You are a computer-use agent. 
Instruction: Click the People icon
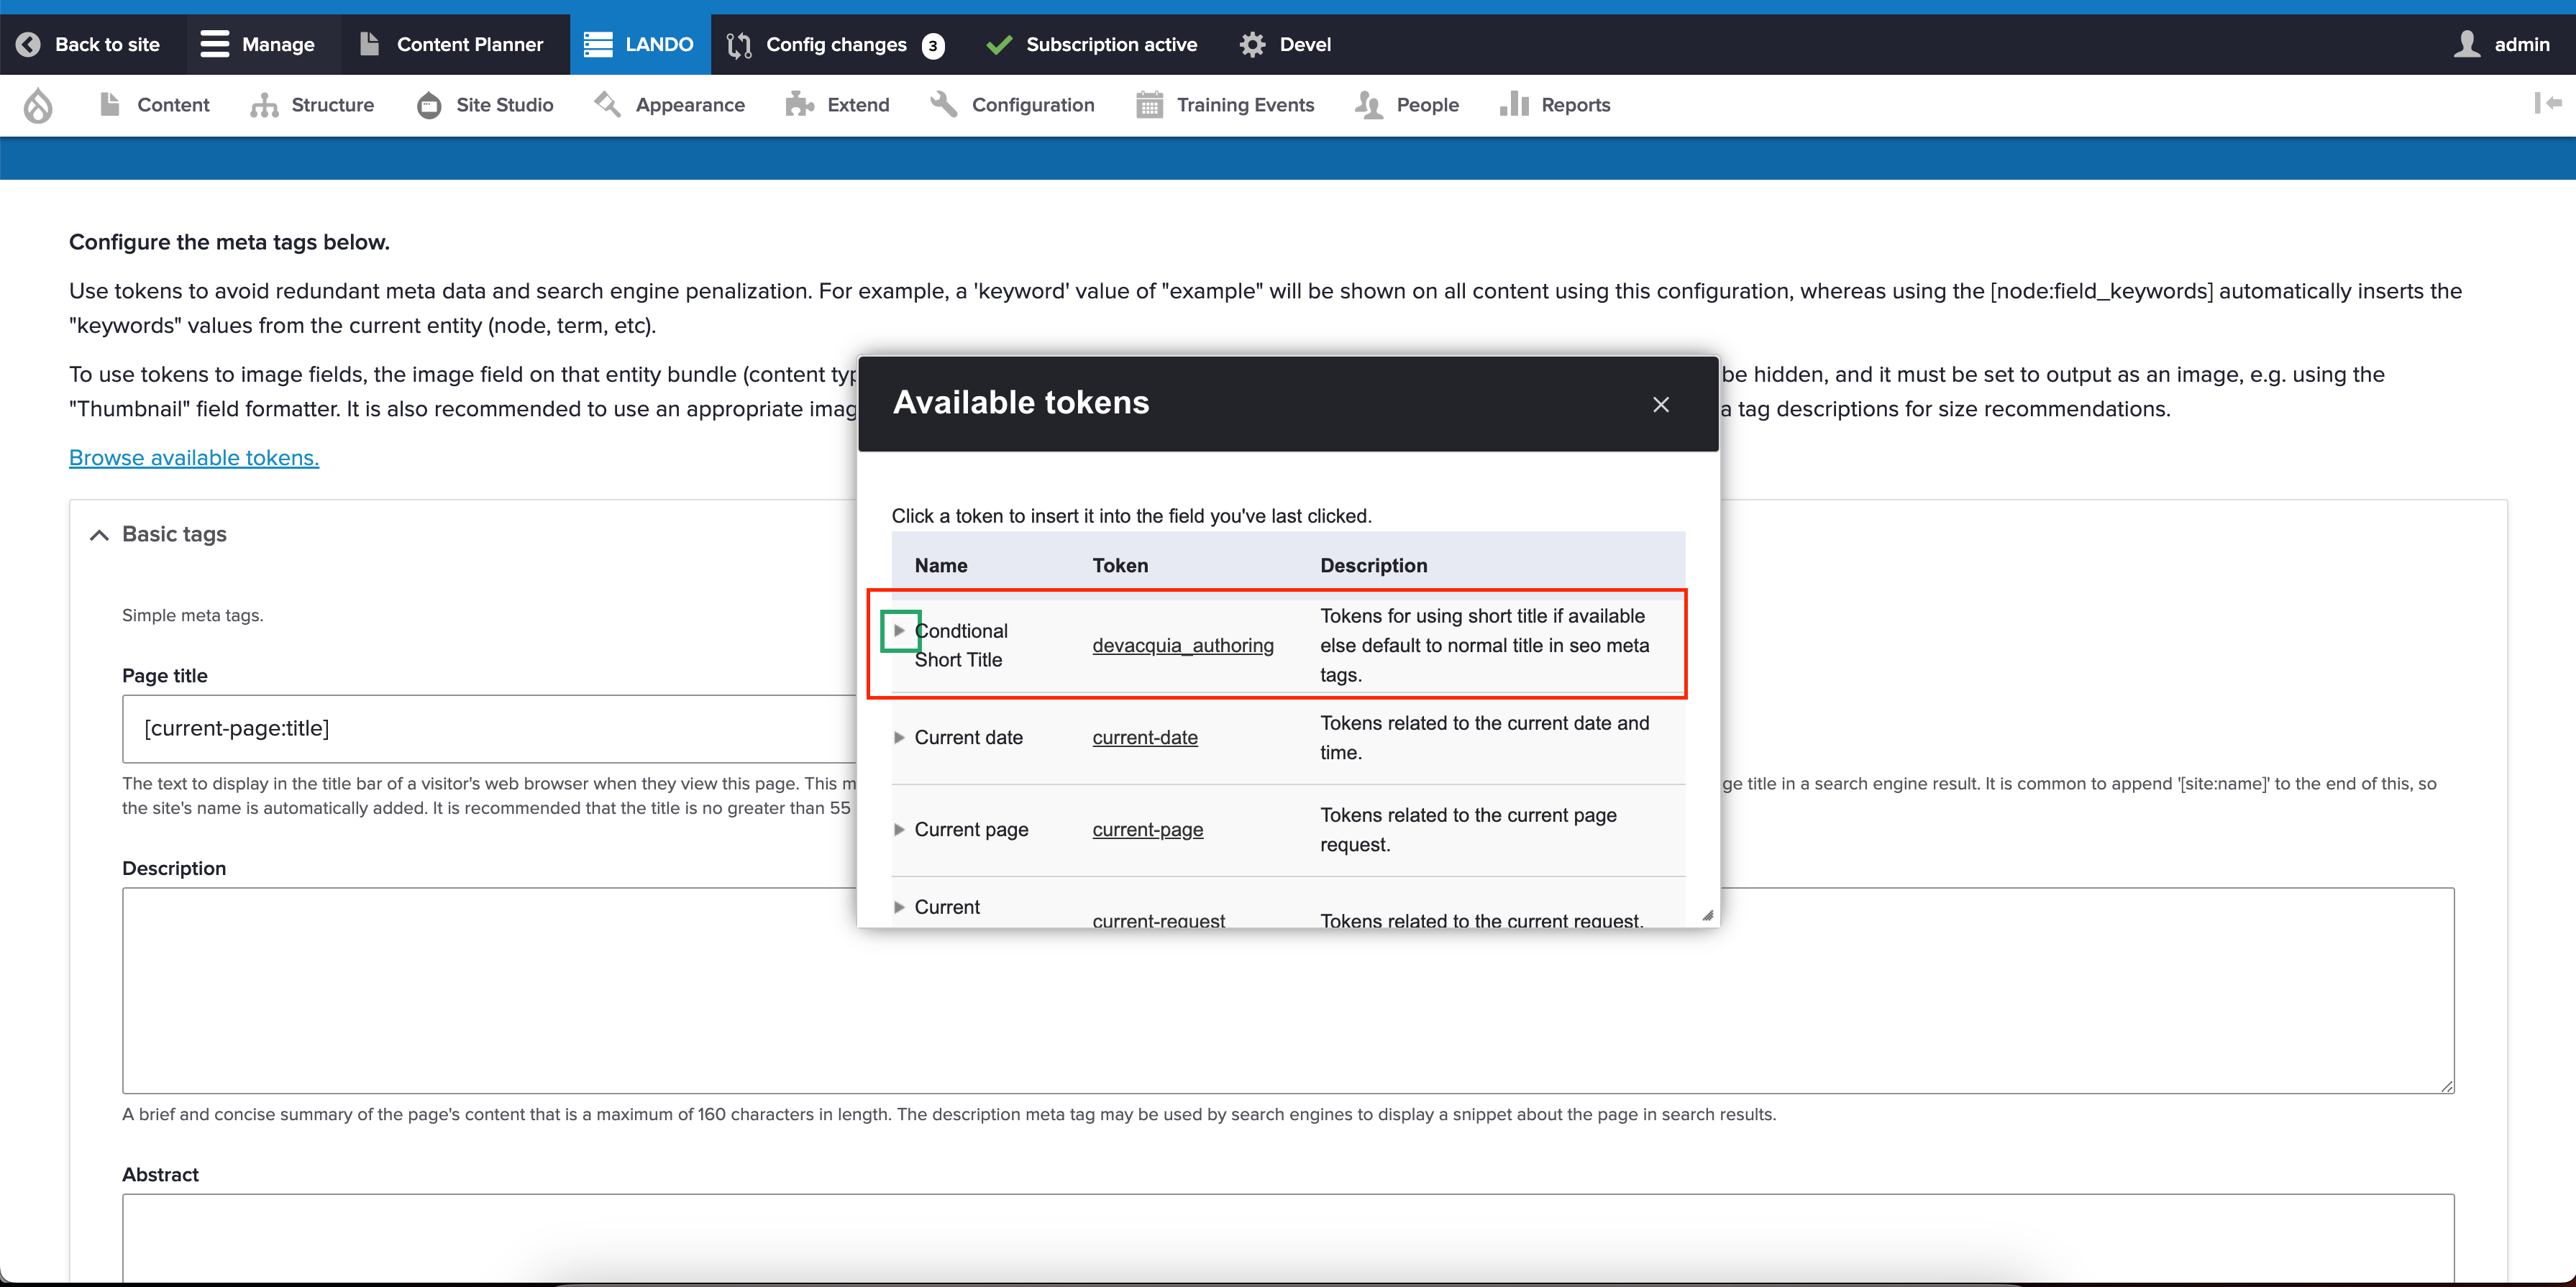pyautogui.click(x=1369, y=105)
